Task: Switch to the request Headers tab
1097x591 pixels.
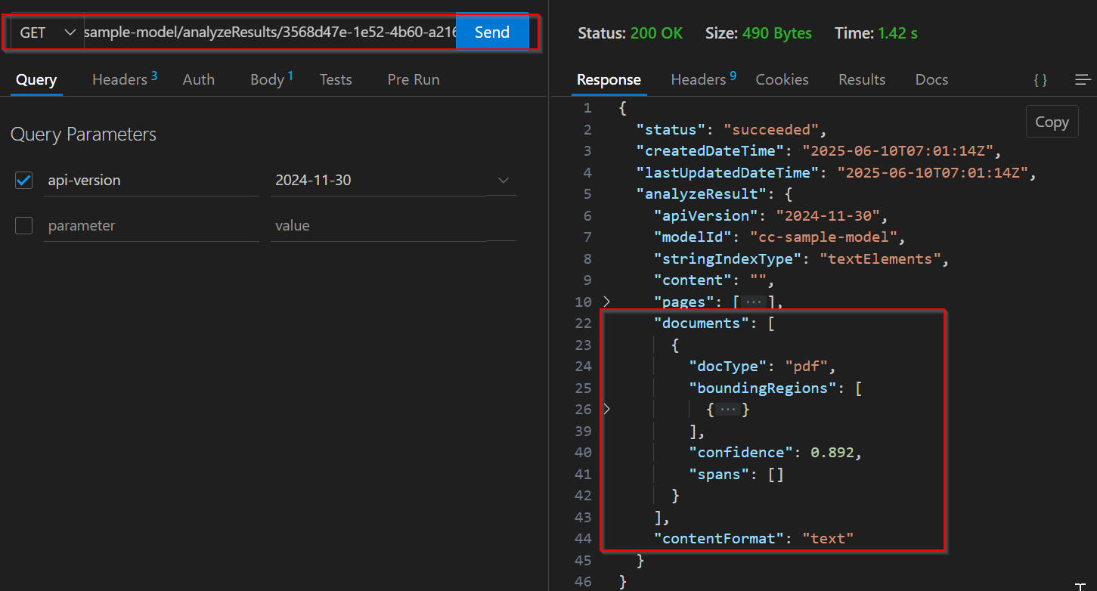Action: tap(119, 79)
